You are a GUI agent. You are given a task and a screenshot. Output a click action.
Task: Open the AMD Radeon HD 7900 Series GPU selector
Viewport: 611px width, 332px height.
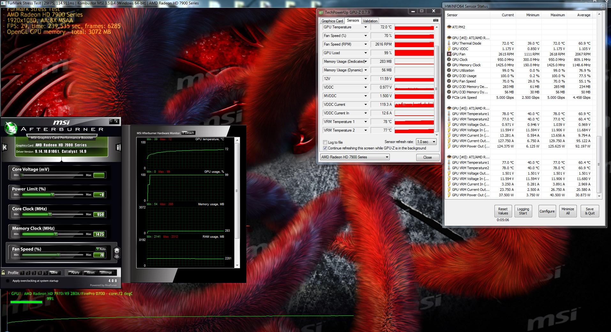(355, 157)
